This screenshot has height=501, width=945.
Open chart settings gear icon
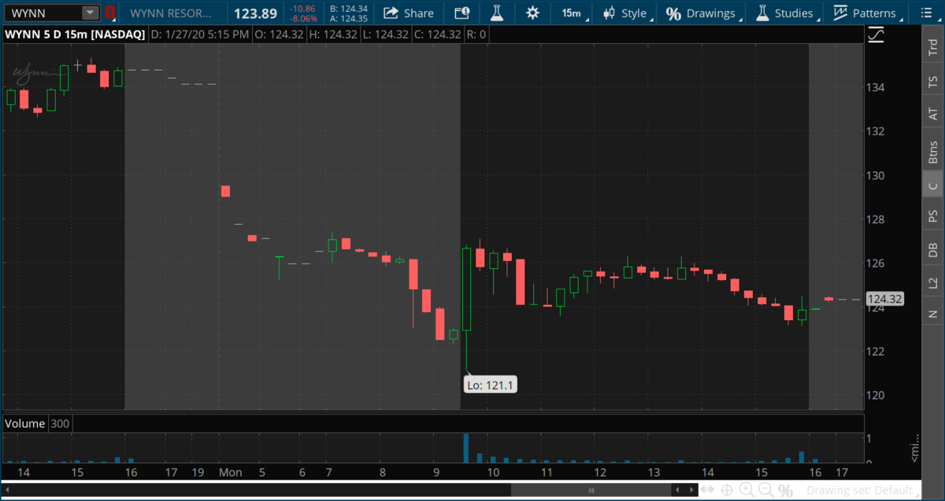[532, 13]
